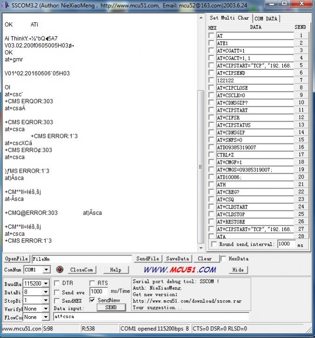Switch to the COM DATA tab

tap(266, 19)
